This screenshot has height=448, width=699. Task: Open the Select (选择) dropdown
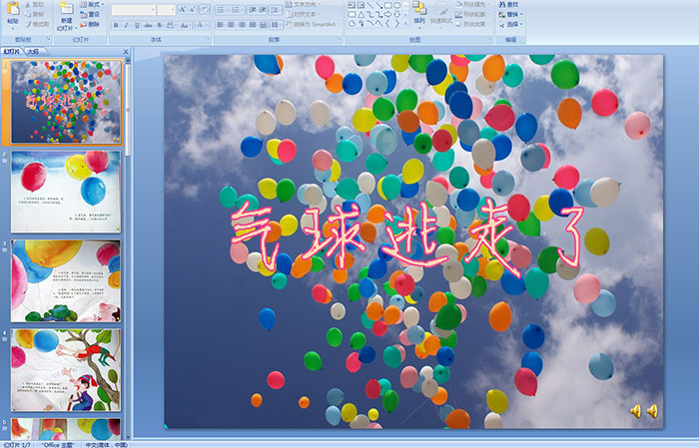click(x=510, y=24)
